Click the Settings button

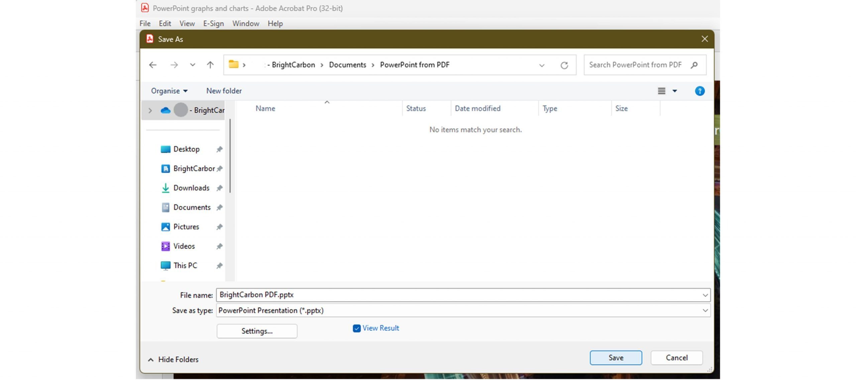(x=257, y=331)
